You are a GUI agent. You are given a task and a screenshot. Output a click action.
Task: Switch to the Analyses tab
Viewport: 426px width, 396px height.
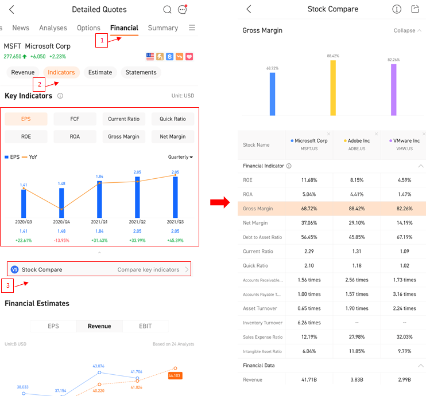[x=53, y=28]
